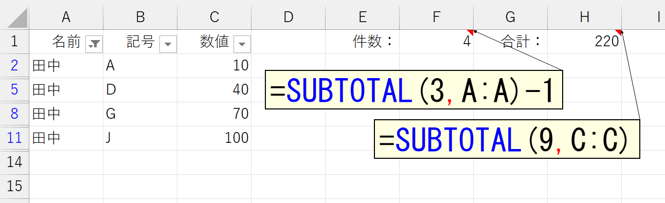This screenshot has height=203, width=665.
Task: Select column H header
Action: pos(584,17)
